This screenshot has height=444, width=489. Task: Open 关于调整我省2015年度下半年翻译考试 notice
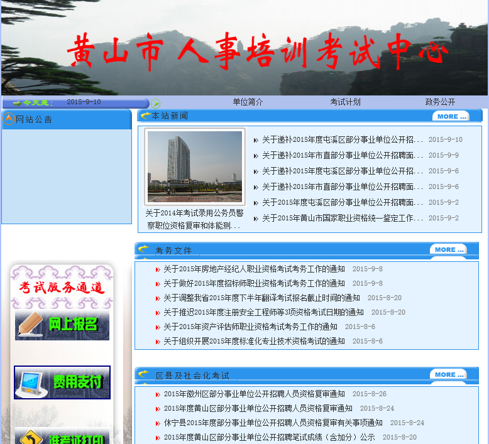261,298
